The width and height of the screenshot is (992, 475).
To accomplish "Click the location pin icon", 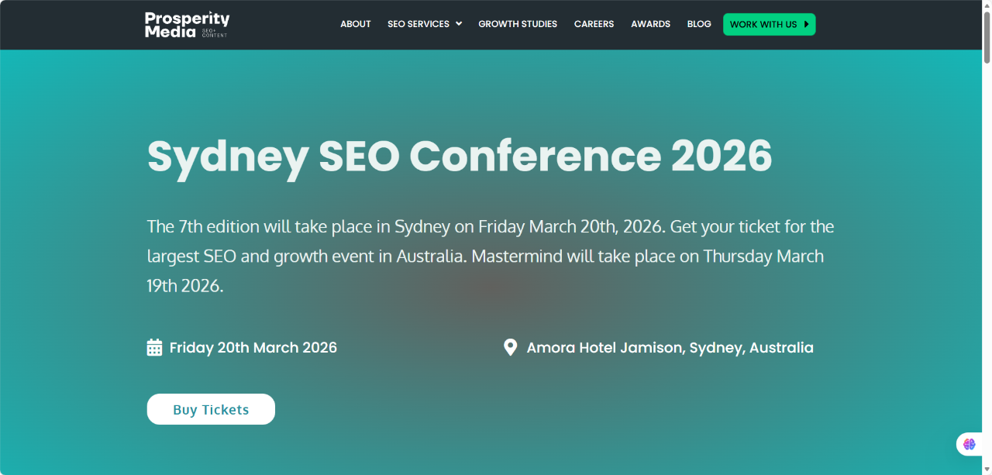I will 510,347.
